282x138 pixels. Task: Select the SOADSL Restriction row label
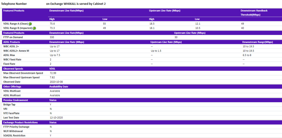(14, 135)
